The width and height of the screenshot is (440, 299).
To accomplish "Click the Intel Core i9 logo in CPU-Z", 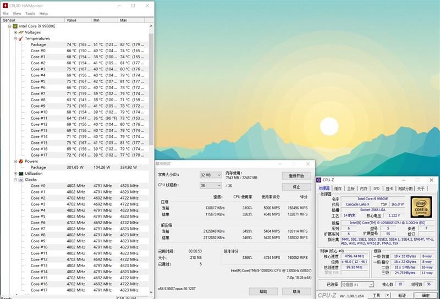I will pos(421,207).
